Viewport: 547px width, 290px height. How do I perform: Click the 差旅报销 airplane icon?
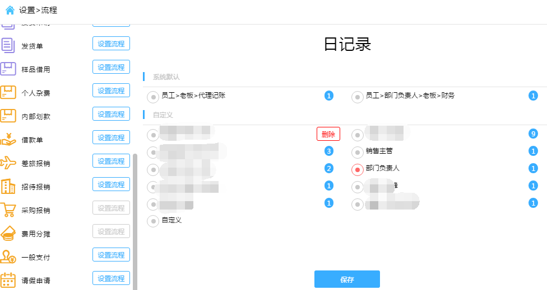8,163
